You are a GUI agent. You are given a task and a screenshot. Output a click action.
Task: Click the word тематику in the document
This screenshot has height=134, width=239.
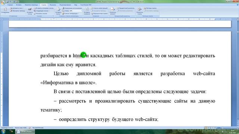51,110
